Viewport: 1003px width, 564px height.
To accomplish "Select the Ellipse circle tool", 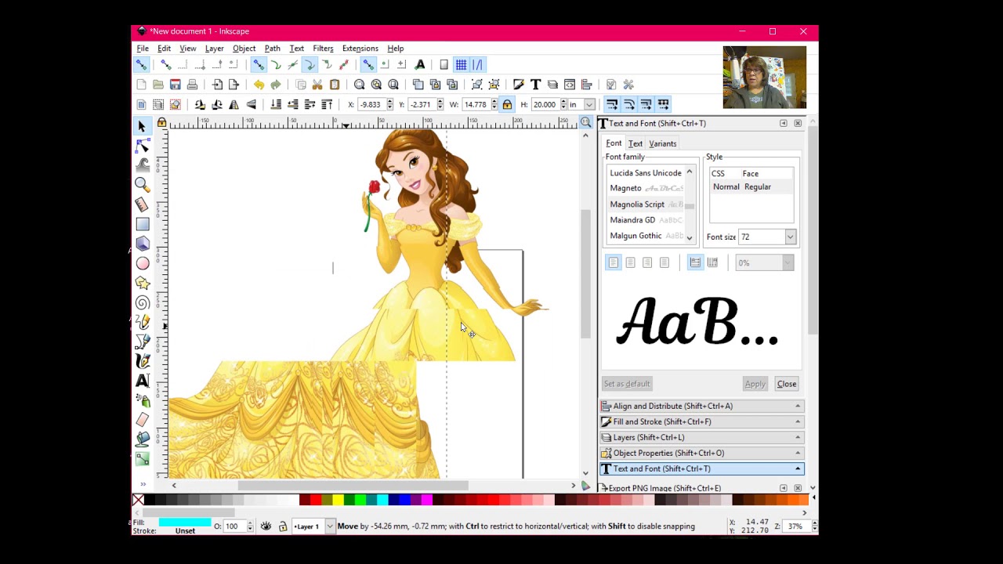I will [x=142, y=263].
